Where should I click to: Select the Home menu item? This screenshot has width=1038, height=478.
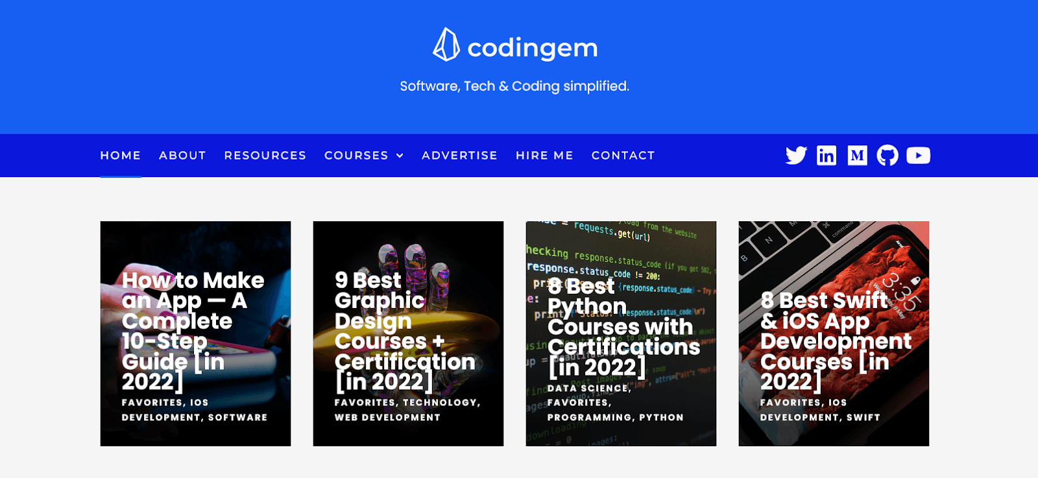(120, 156)
